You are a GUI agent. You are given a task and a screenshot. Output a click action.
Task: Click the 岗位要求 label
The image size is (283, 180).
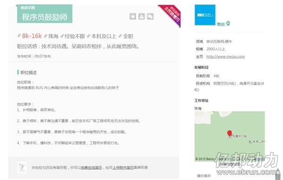[x=25, y=104]
